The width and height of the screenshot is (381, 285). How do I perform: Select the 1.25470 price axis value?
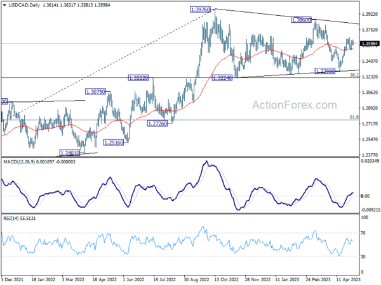pos(370,139)
